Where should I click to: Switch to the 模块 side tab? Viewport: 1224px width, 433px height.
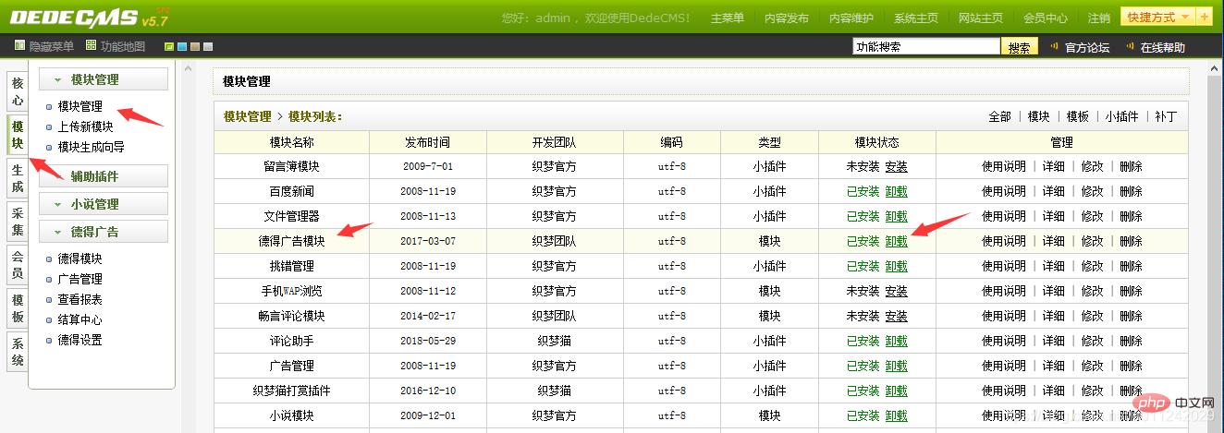pos(18,135)
